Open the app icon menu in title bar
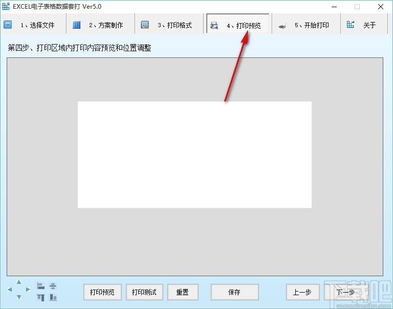Screen dimensions: 393x309 pos(6,7)
